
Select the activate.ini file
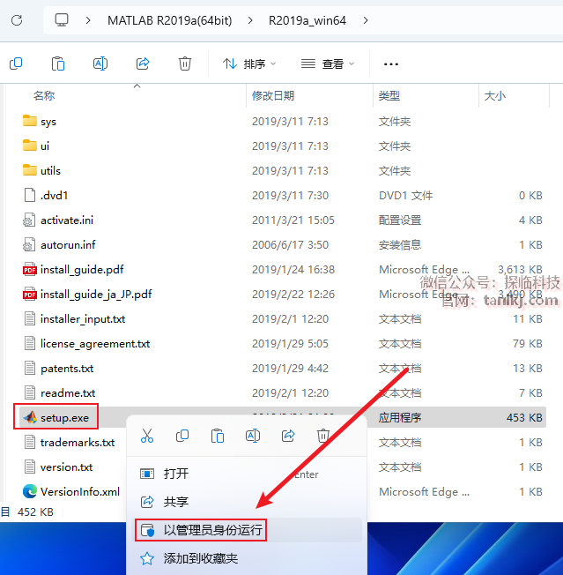[58, 220]
